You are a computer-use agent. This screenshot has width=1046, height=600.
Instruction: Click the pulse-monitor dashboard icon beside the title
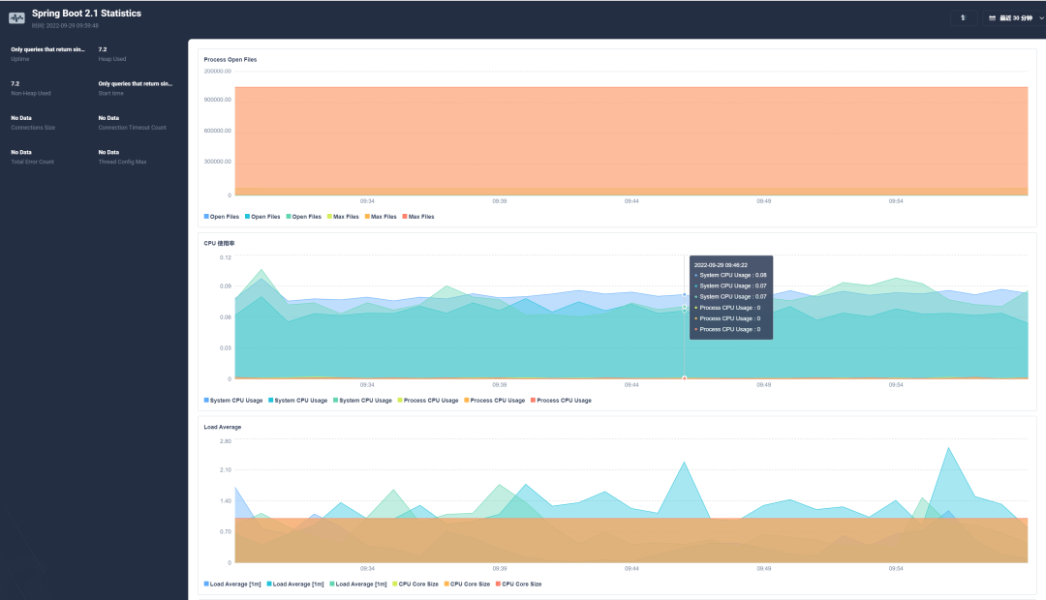pyautogui.click(x=16, y=18)
